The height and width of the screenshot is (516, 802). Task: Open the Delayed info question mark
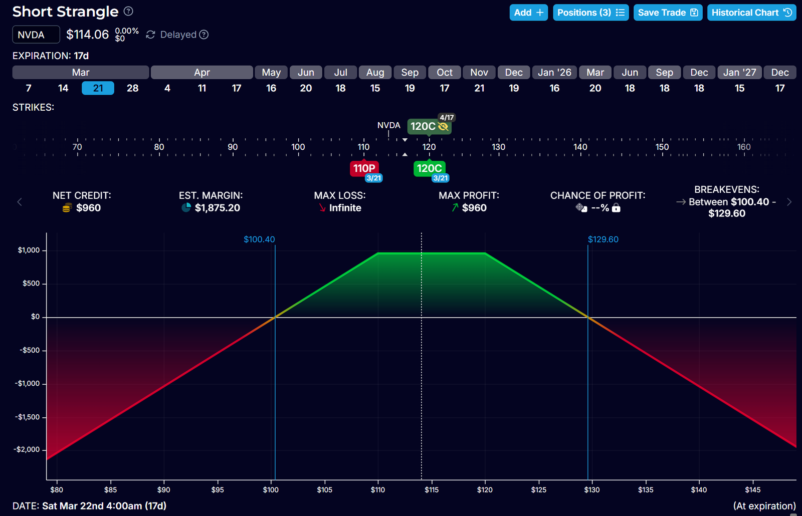coord(204,35)
